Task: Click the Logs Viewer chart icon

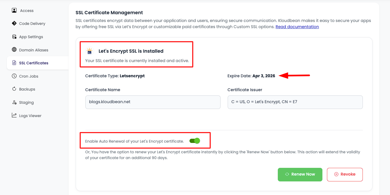Action: (x=14, y=115)
